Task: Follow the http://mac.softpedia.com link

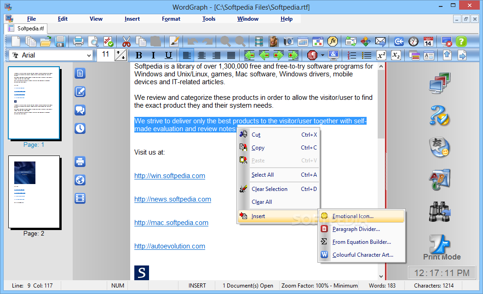Action: point(171,223)
